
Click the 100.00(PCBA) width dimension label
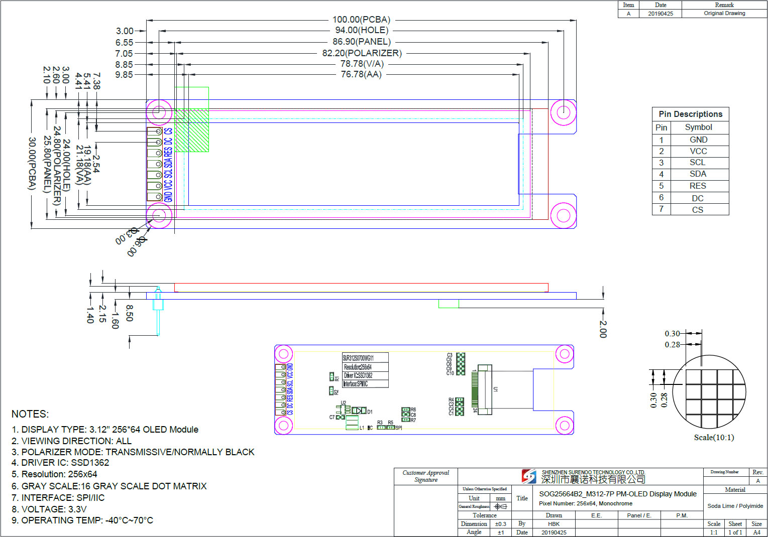[x=361, y=20]
